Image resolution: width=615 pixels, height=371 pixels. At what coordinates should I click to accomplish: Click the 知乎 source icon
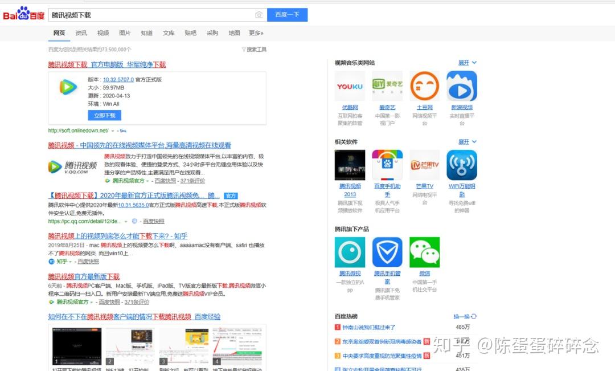(x=51, y=262)
